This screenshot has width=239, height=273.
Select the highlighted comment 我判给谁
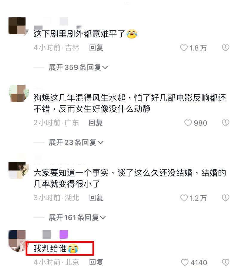click(56, 248)
